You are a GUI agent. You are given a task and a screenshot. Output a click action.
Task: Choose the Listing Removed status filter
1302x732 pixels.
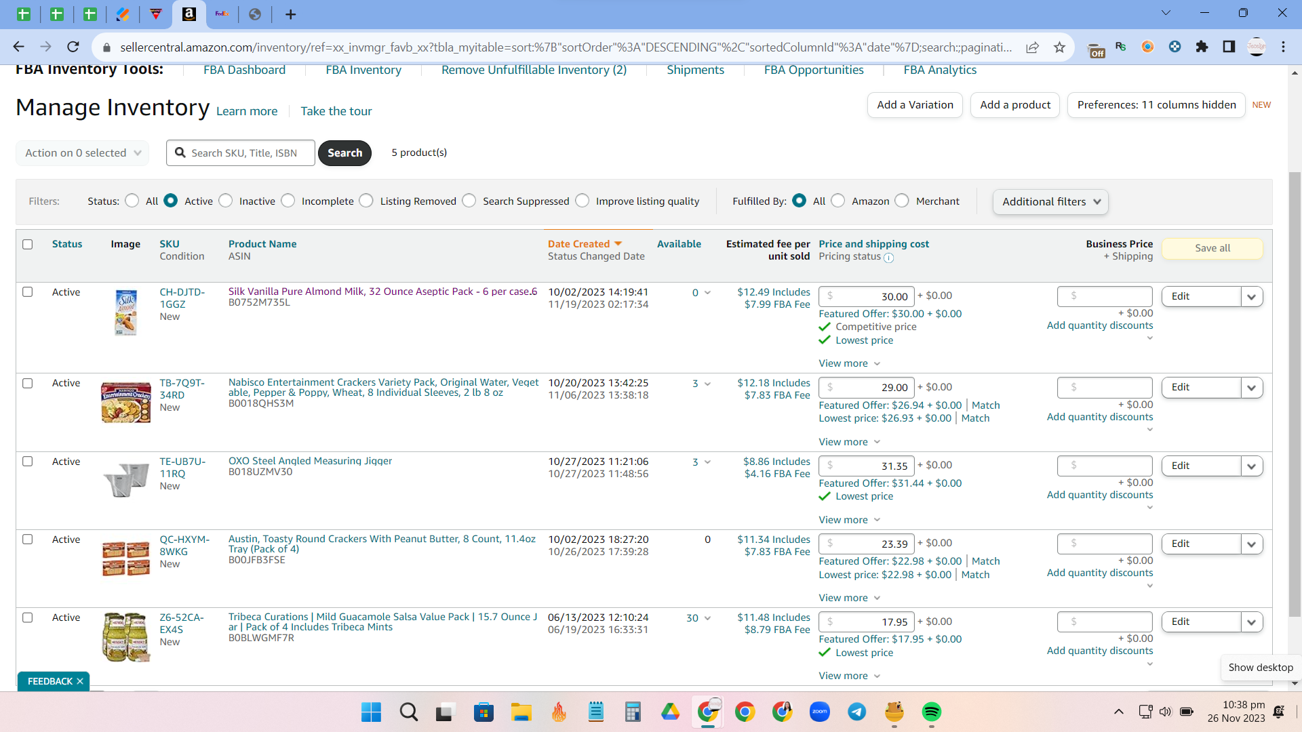[366, 201]
